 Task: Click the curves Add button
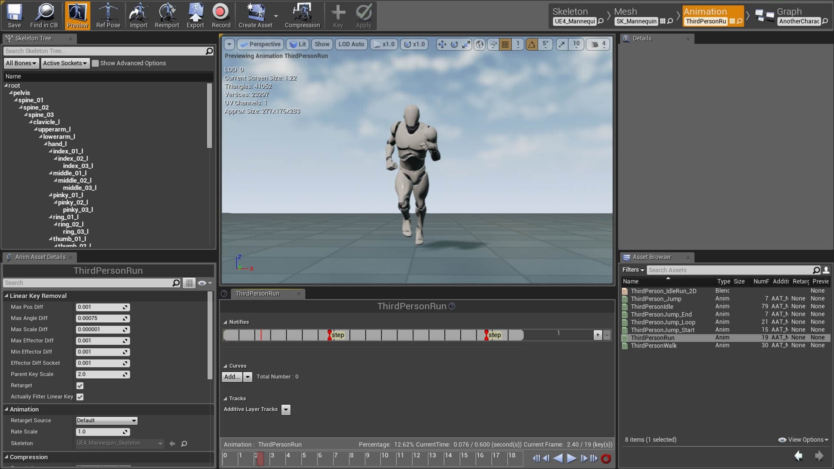pos(232,377)
